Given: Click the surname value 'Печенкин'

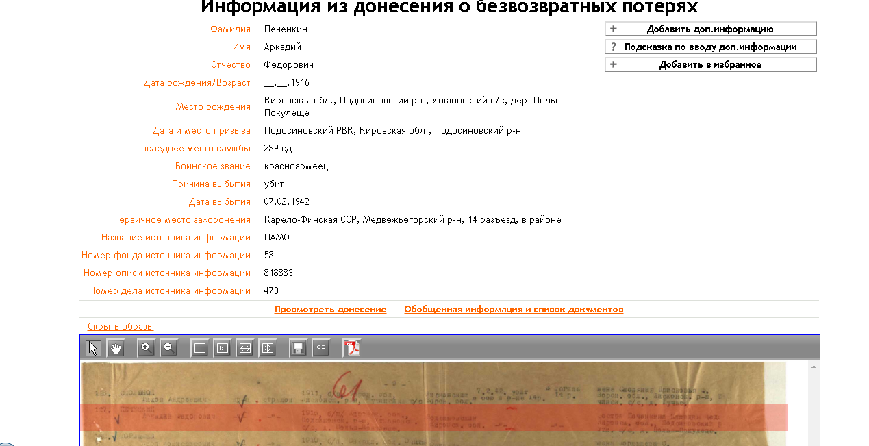Looking at the screenshot, I should pos(286,29).
